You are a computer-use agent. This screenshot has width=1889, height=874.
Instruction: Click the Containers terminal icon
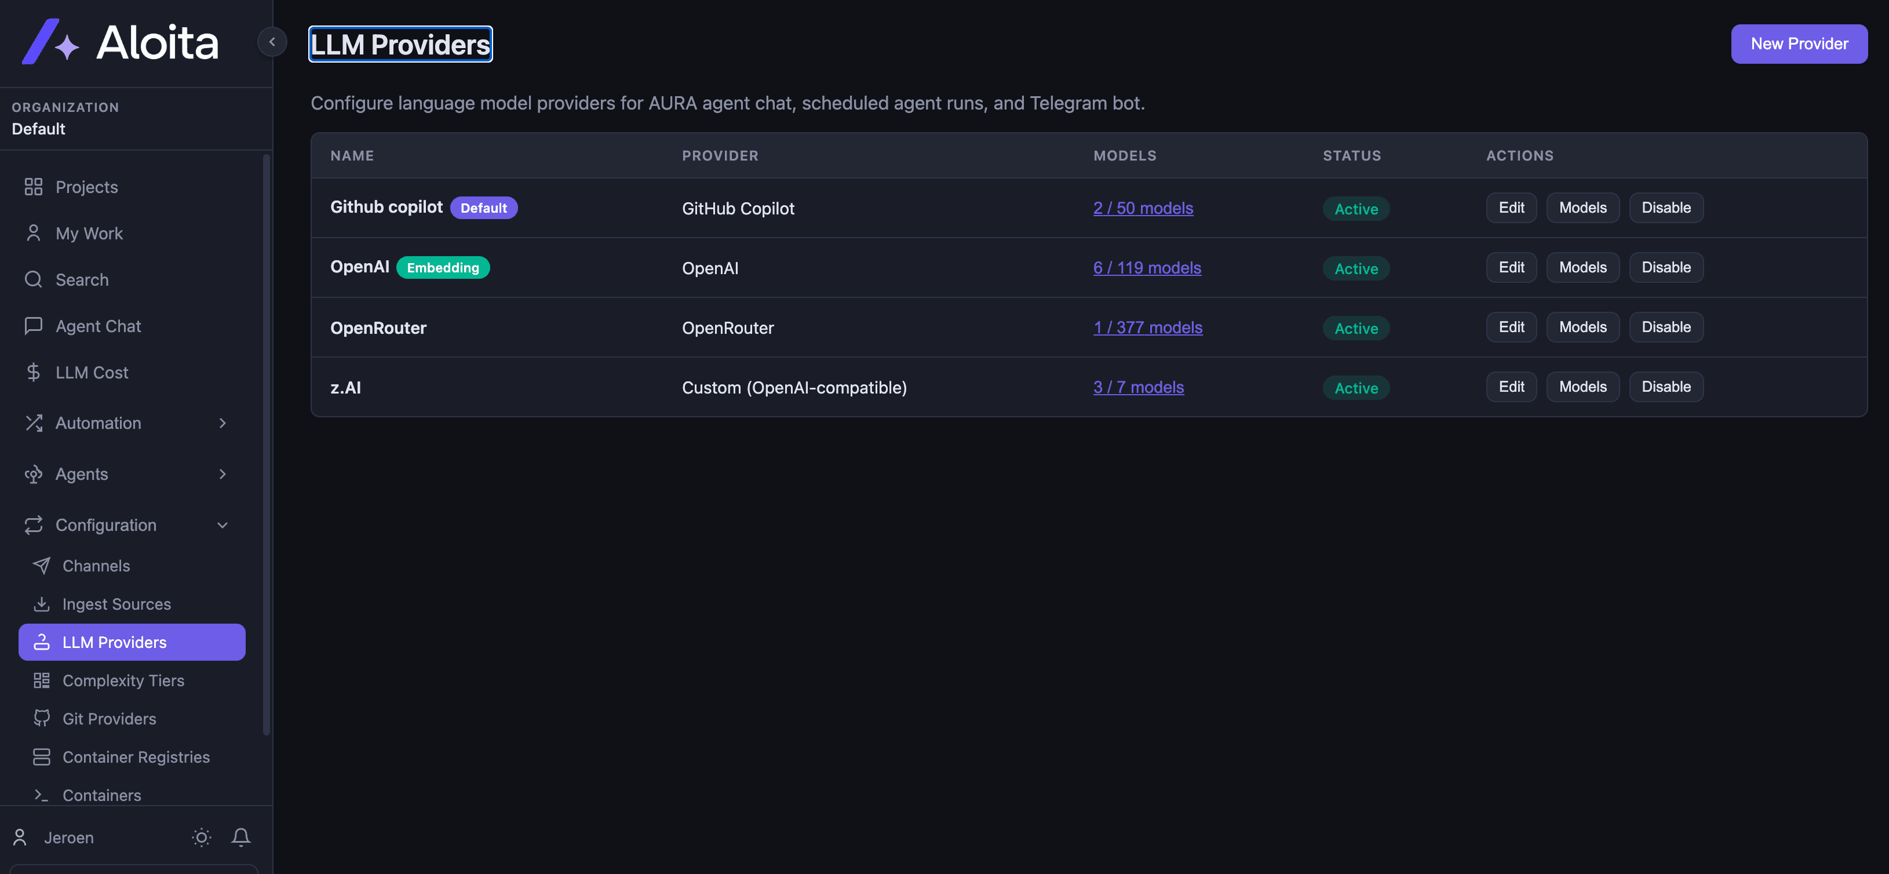coord(42,795)
